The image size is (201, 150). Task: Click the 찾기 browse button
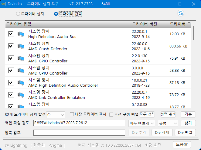tap(188, 123)
